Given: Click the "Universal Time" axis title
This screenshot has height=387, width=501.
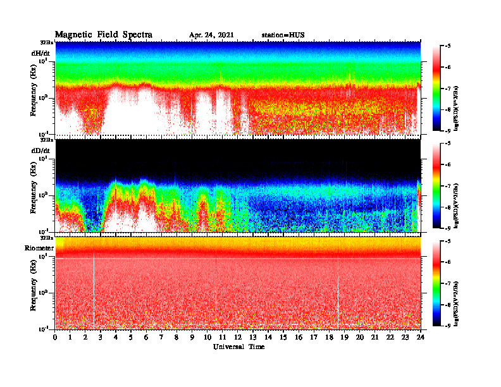Looking at the screenshot, I should coord(238,347).
